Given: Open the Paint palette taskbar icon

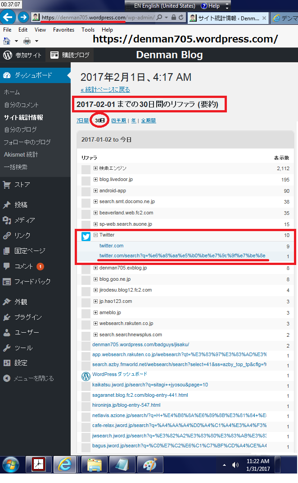Looking at the screenshot, I should point(149,464).
